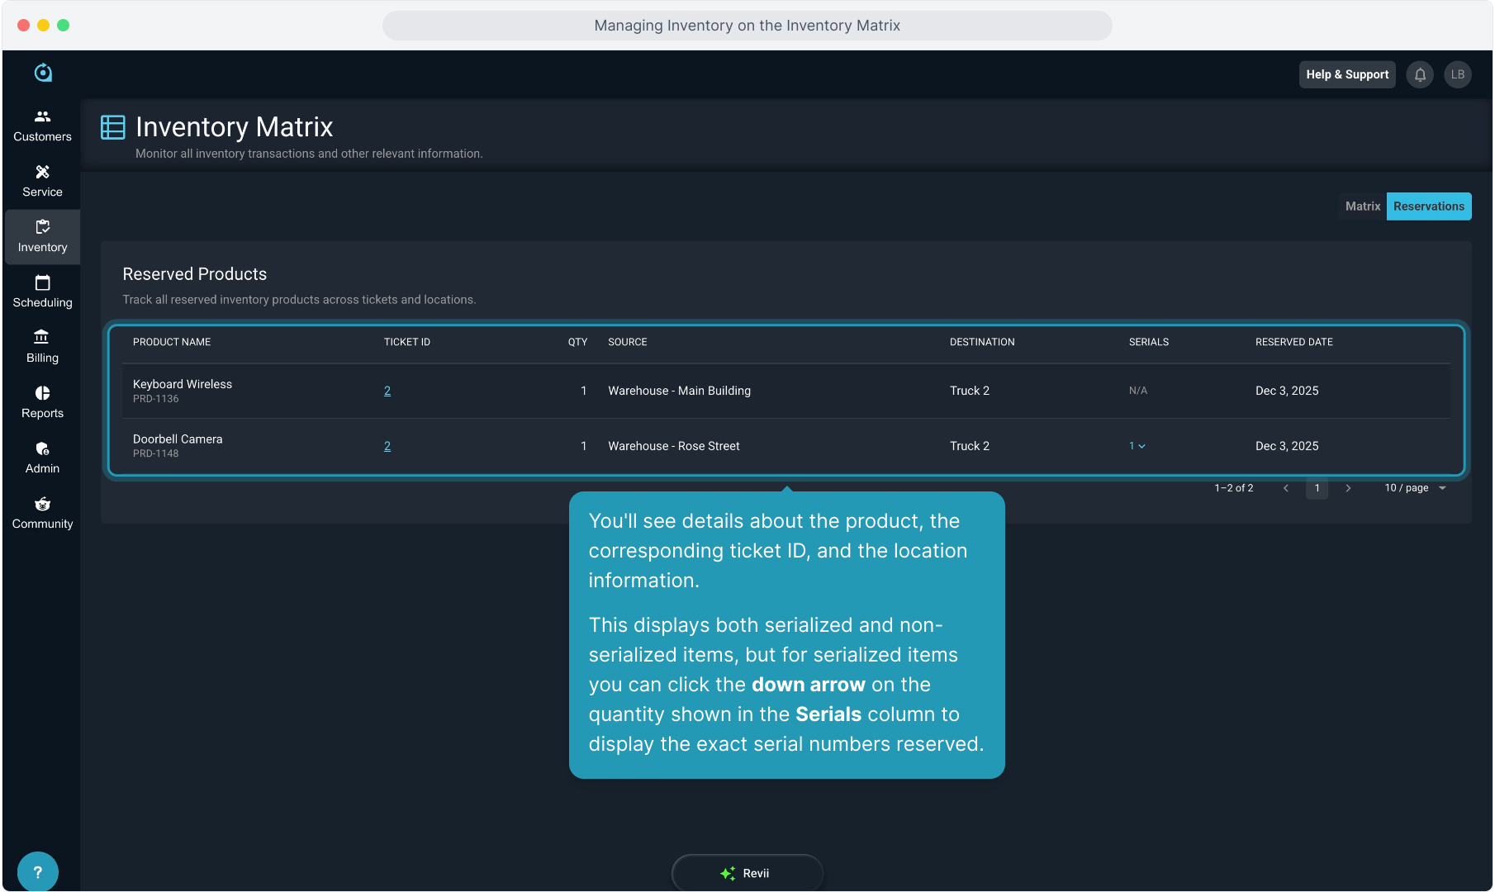Open the Community section
The width and height of the screenshot is (1495, 892).
point(42,513)
